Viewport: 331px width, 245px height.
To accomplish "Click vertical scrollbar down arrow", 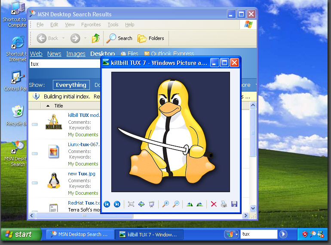I will point(253,208).
